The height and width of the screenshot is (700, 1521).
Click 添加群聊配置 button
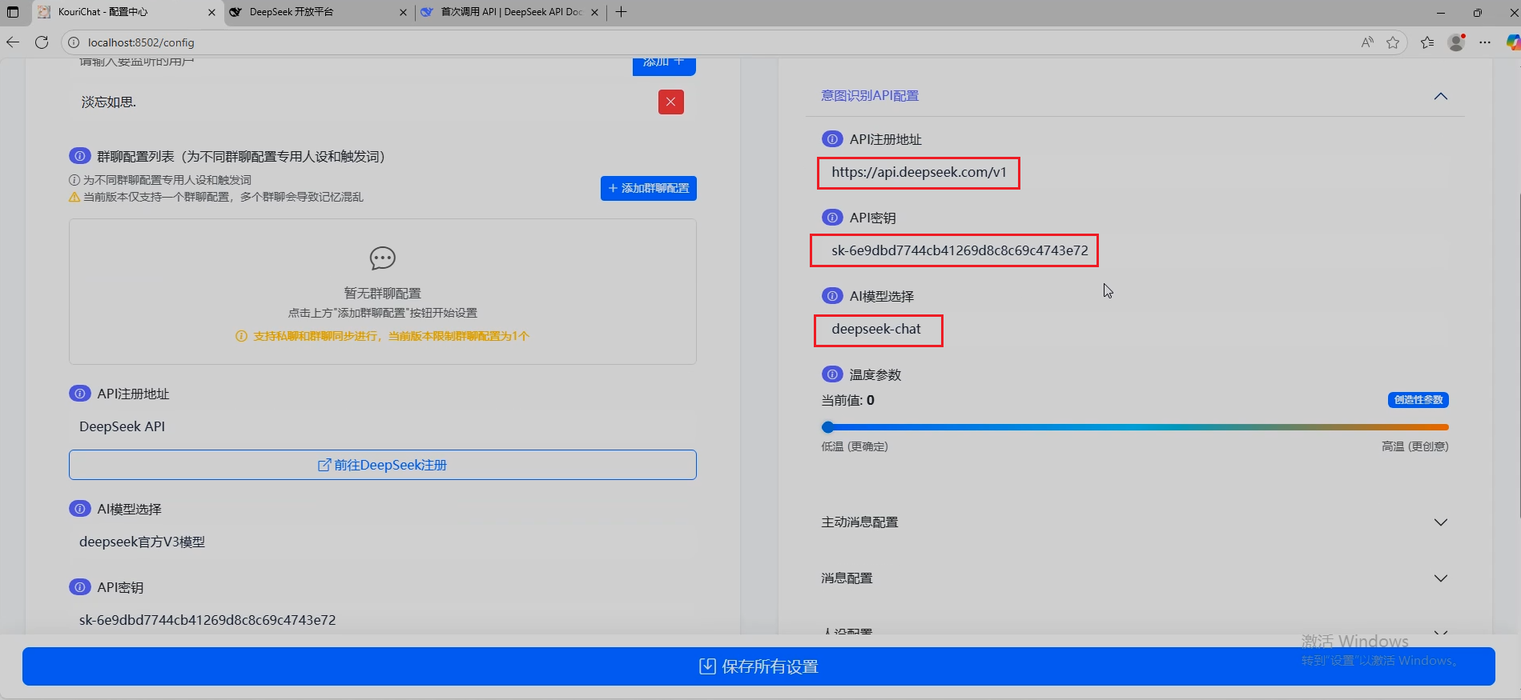648,188
